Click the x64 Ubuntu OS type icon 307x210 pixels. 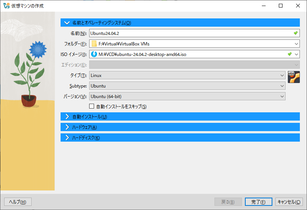[294, 77]
